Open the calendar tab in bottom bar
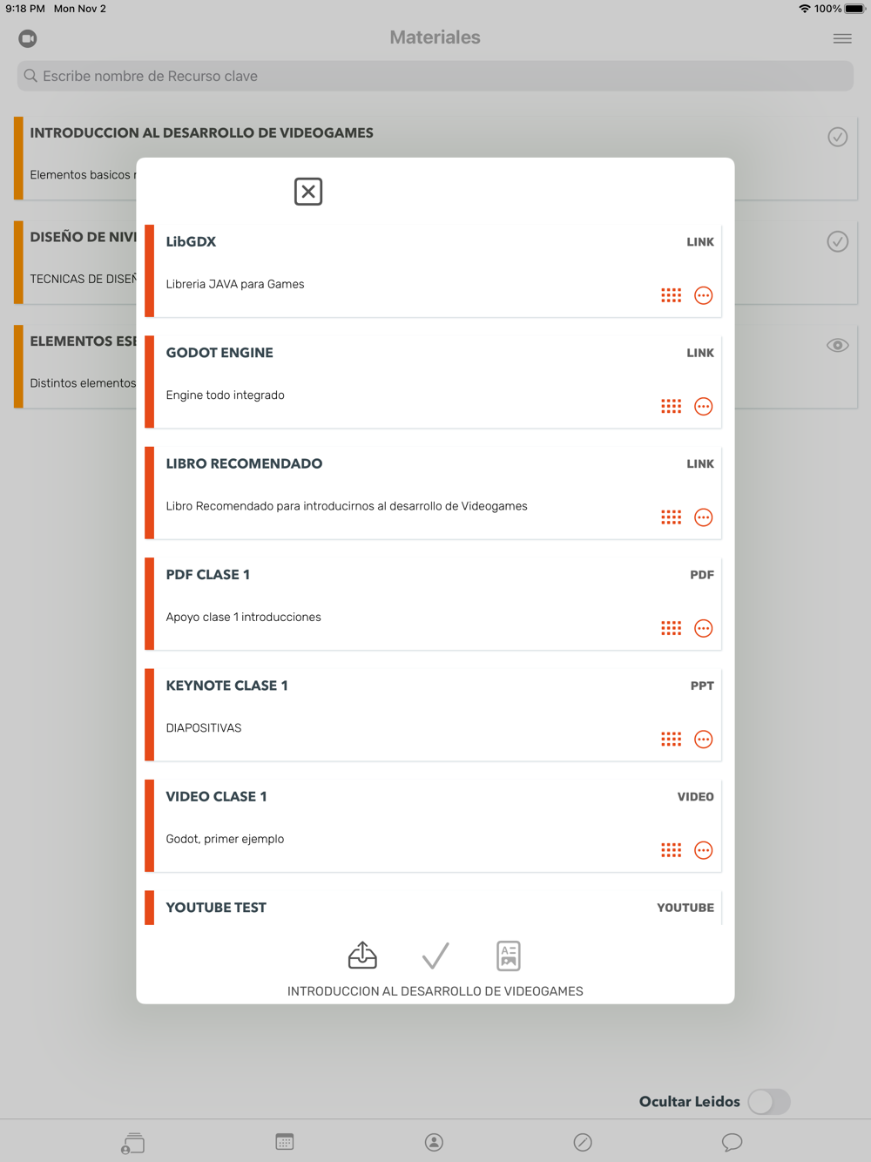Screen dimensions: 871x1162 click(285, 1142)
